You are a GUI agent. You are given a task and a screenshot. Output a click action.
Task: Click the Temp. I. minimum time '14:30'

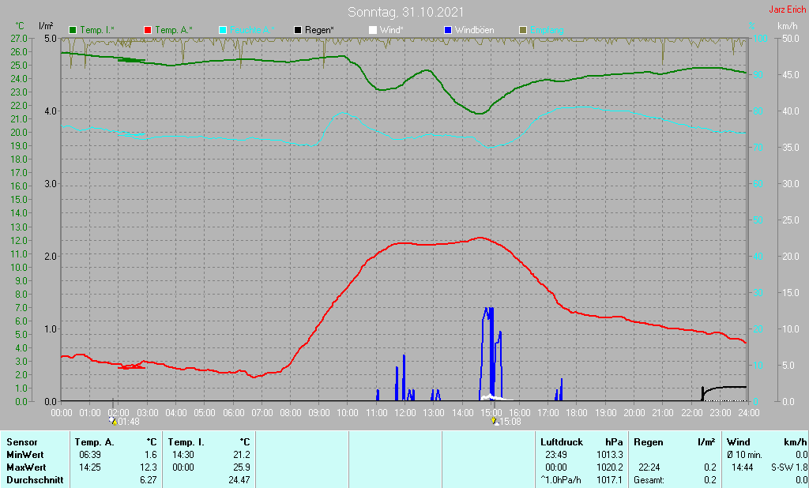(183, 455)
